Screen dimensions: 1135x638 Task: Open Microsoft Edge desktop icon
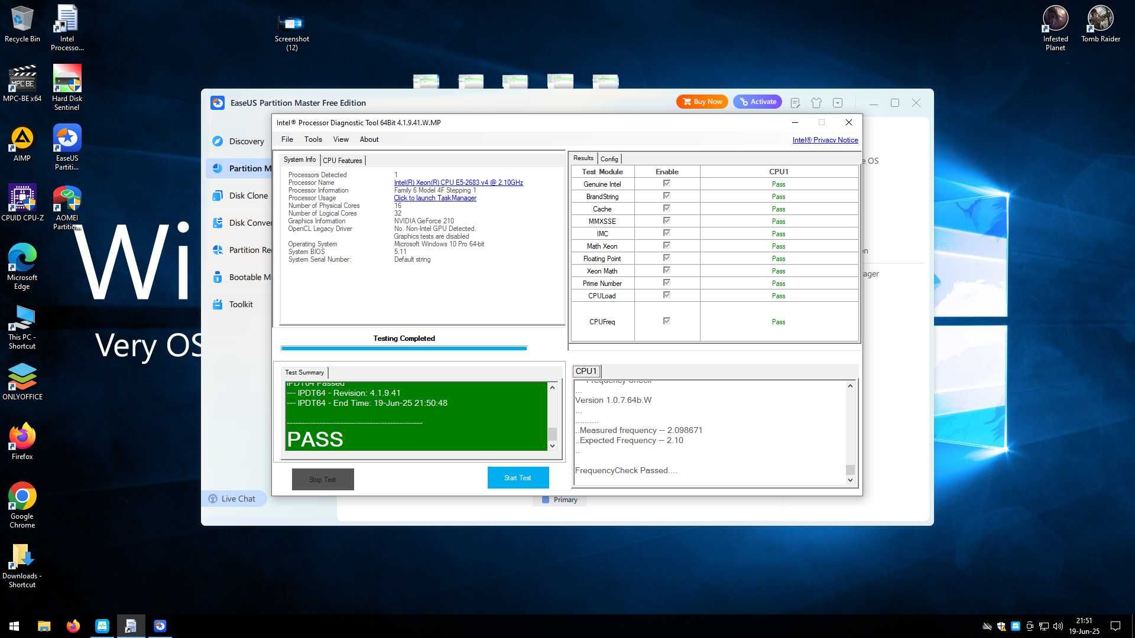coord(22,266)
